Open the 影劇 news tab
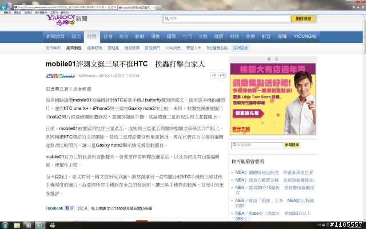The height and width of the screenshot is (229, 366). pos(140,37)
